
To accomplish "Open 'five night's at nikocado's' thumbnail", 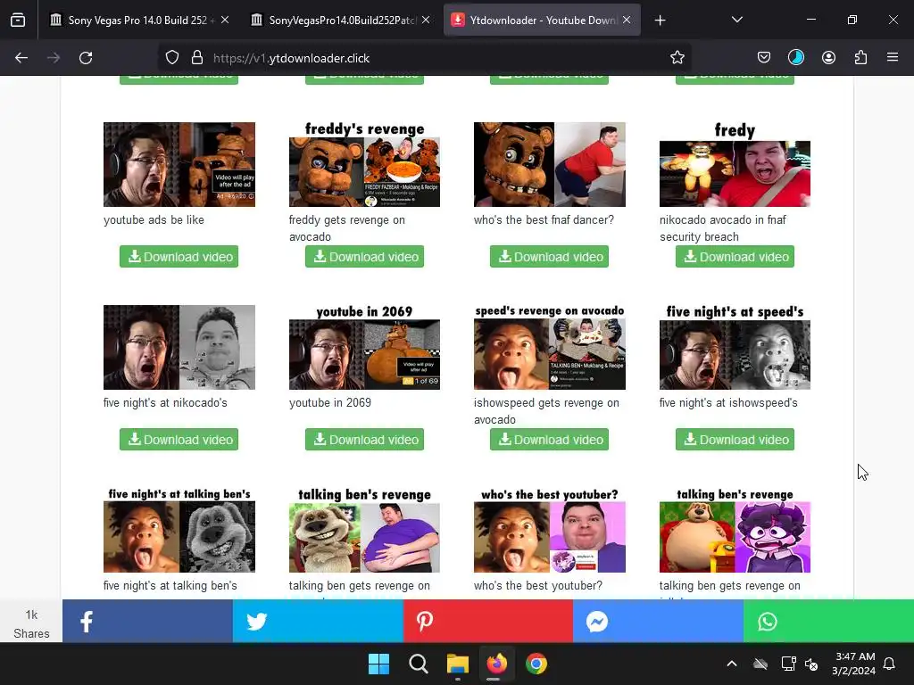I will tap(179, 347).
